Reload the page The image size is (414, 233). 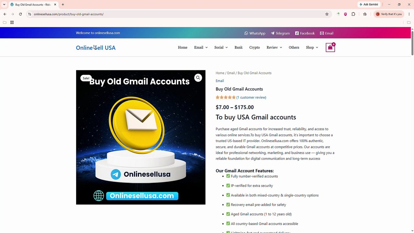point(20,14)
